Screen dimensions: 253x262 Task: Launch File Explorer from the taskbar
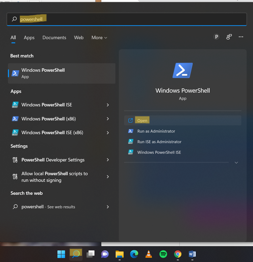coord(120,254)
